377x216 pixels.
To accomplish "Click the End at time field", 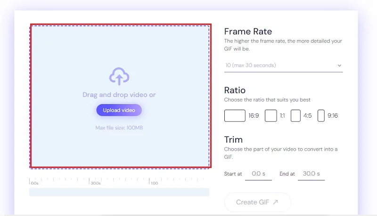I will 311,174.
